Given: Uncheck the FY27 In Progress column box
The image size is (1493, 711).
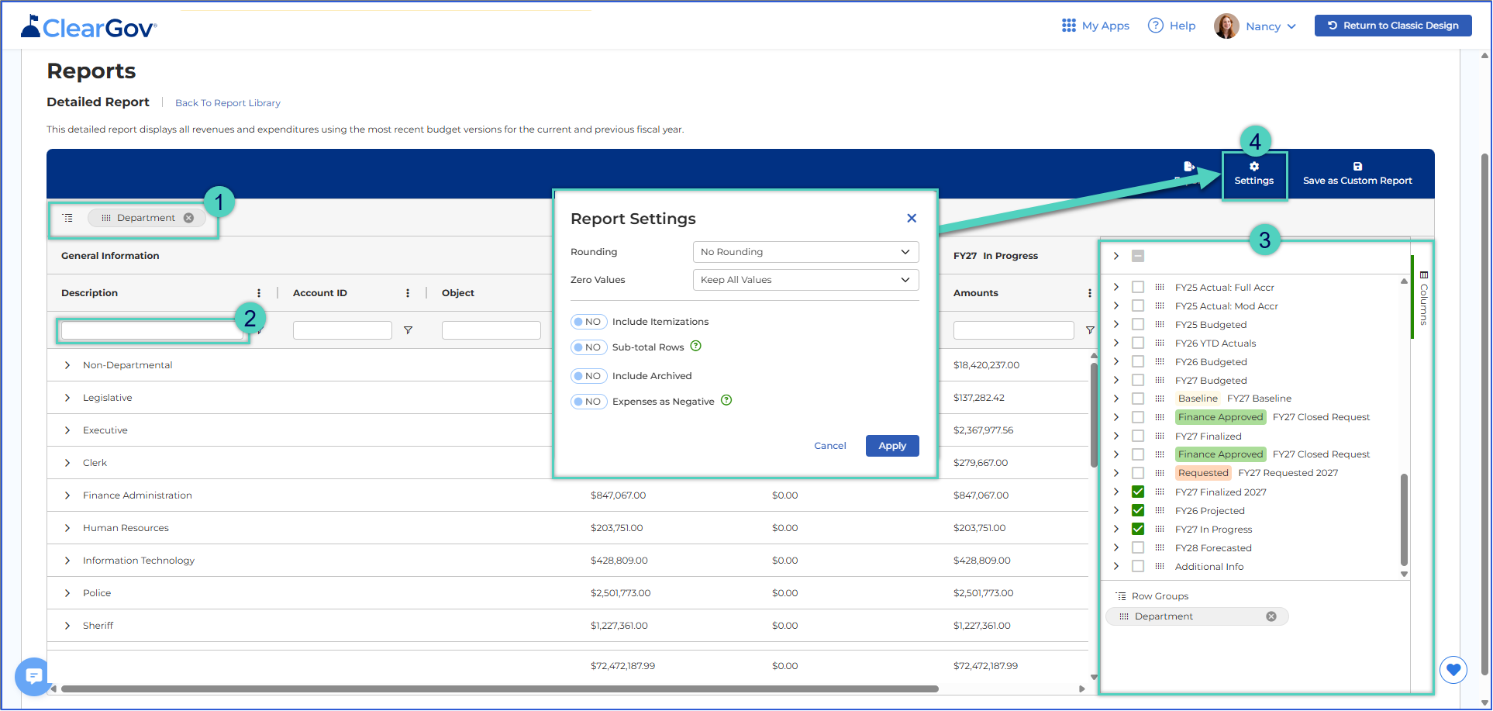Looking at the screenshot, I should tap(1138, 529).
